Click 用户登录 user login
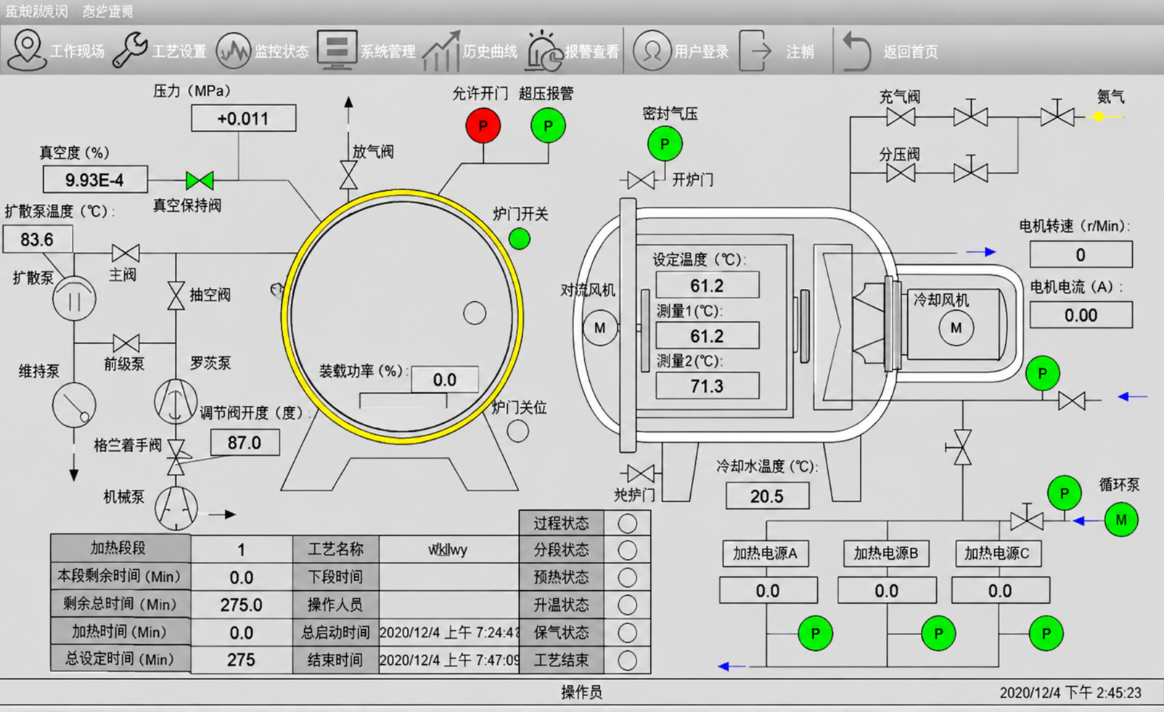Screen dimensions: 1164x712 [x=681, y=51]
